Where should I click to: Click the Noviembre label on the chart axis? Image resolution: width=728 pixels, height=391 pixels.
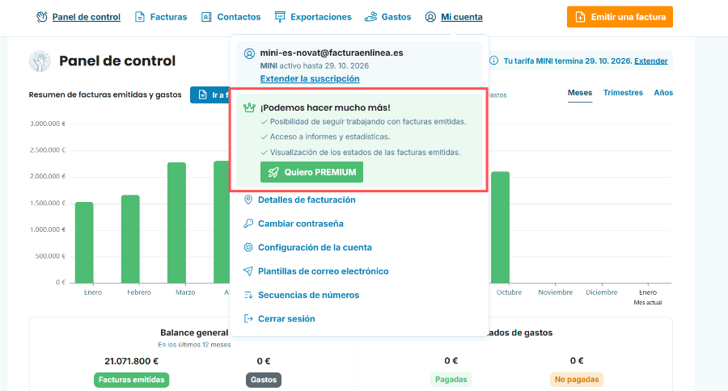555,292
